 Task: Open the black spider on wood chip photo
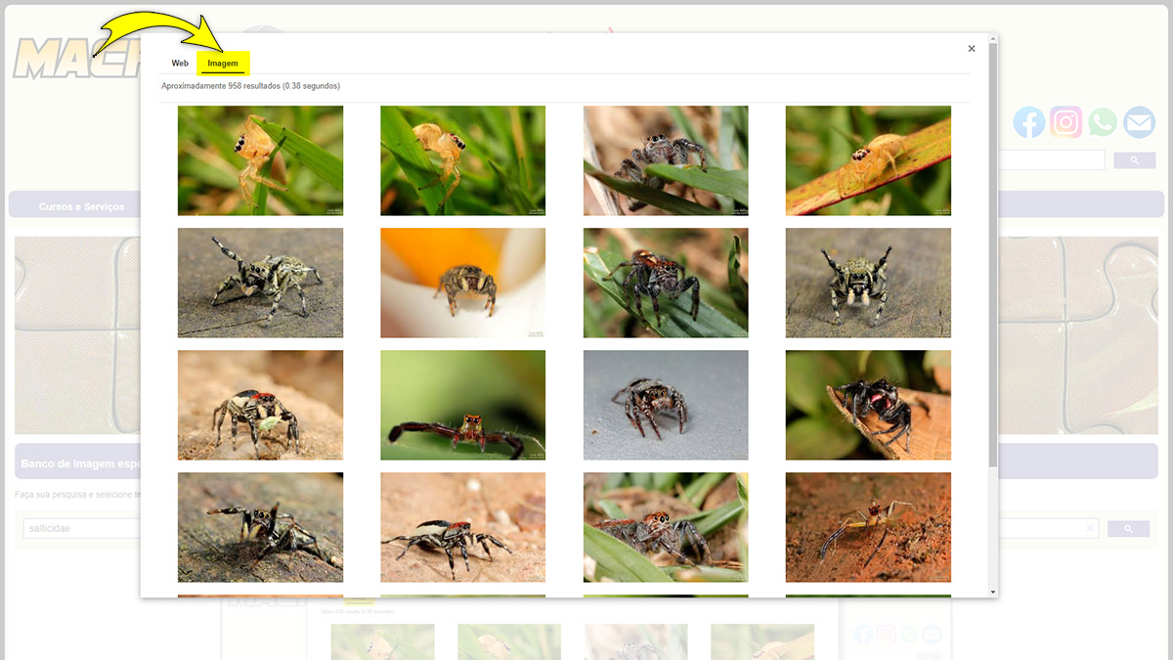(x=868, y=405)
